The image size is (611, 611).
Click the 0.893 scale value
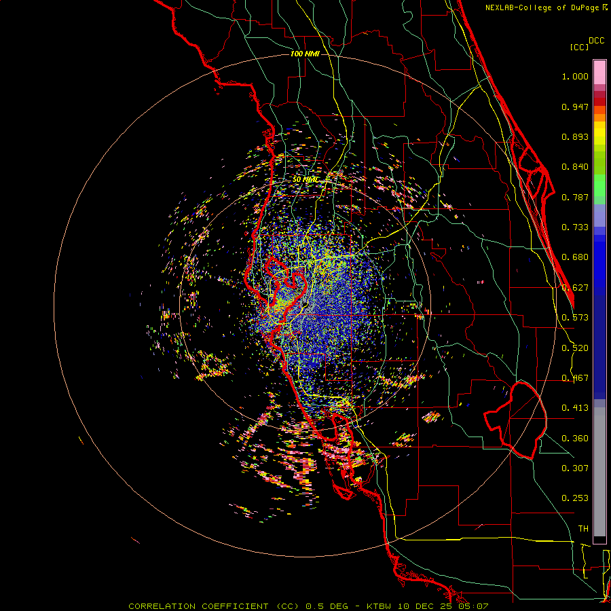point(575,136)
